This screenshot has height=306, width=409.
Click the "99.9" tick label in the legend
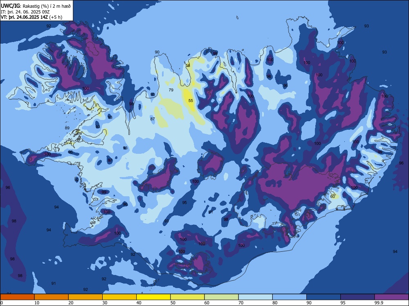(x=379, y=303)
